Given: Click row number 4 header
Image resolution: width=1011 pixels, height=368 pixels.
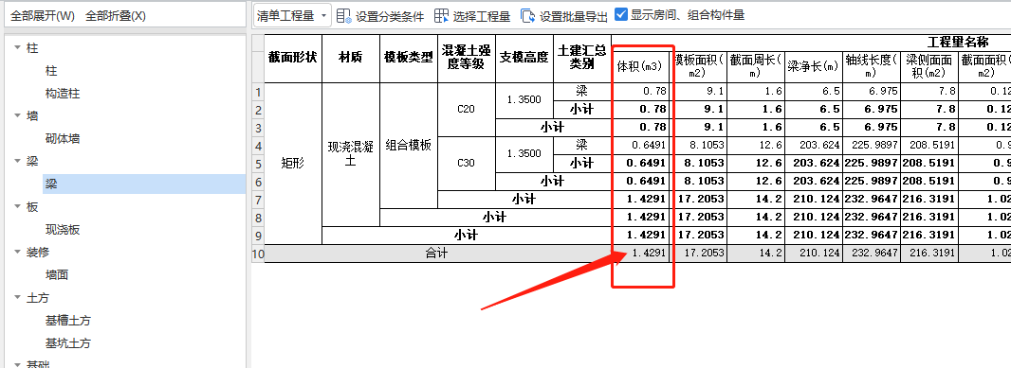Looking at the screenshot, I should 258,146.
